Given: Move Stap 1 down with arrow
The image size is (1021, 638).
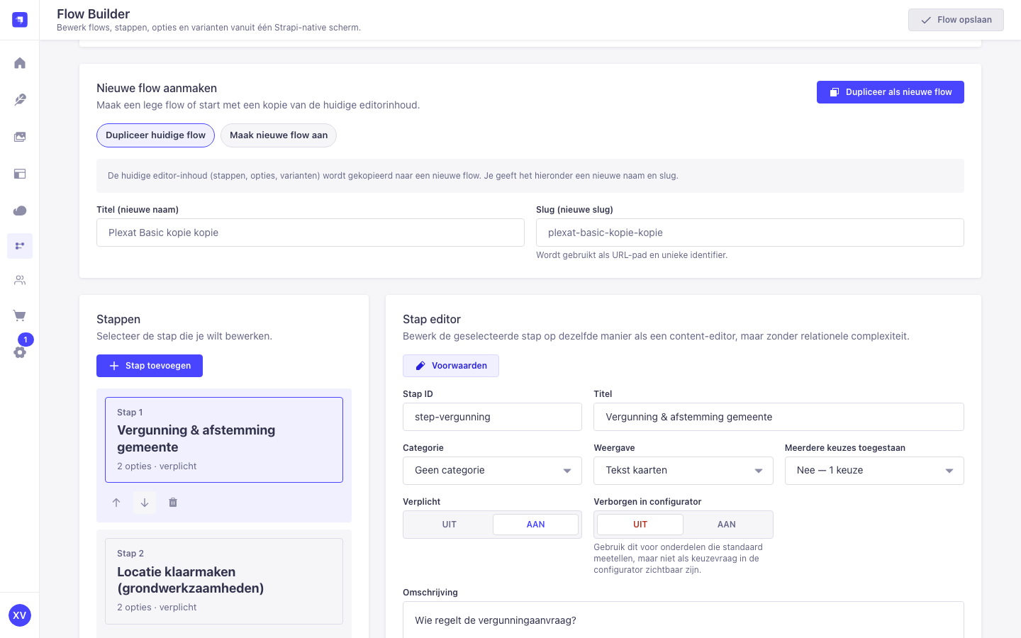Looking at the screenshot, I should click(145, 503).
